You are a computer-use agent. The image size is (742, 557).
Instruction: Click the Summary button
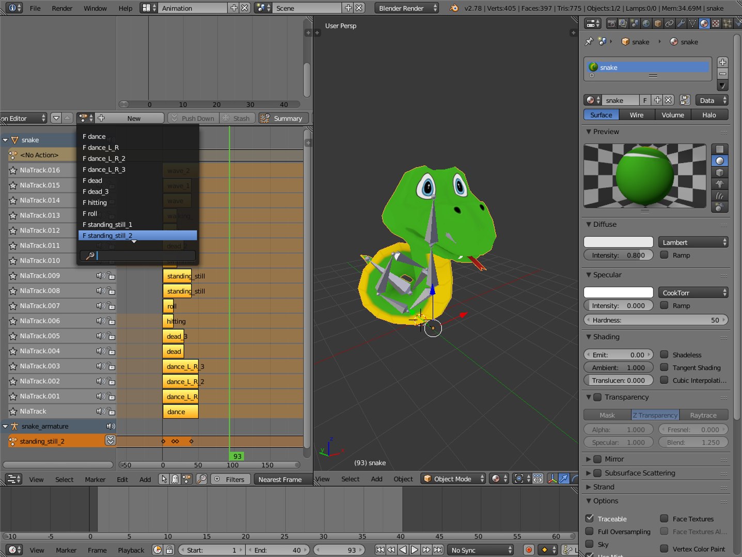[283, 118]
